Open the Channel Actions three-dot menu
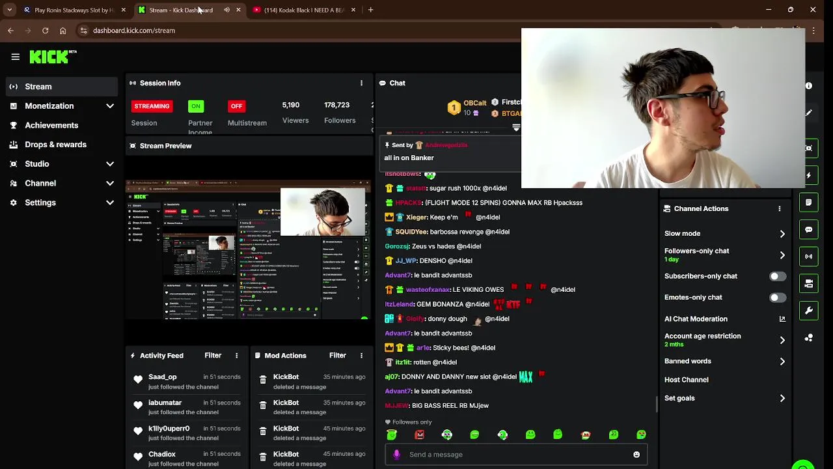 click(x=779, y=208)
